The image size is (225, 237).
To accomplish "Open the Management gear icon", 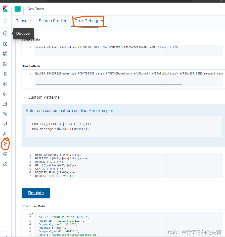I will click(x=5, y=164).
